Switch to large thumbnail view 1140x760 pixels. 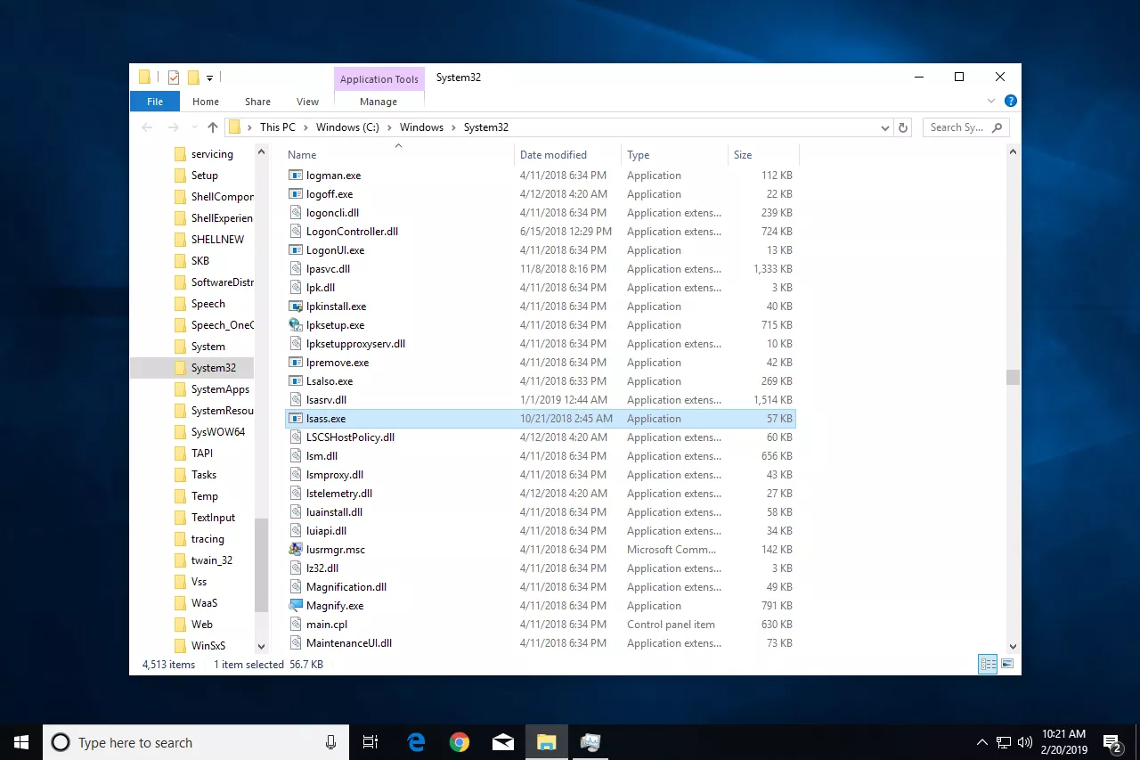coord(1007,663)
